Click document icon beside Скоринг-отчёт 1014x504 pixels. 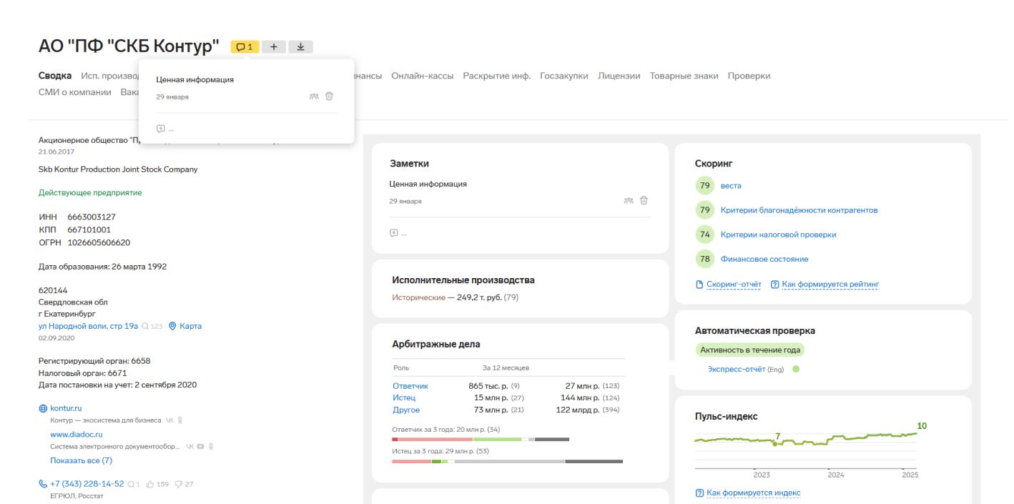[x=699, y=285]
